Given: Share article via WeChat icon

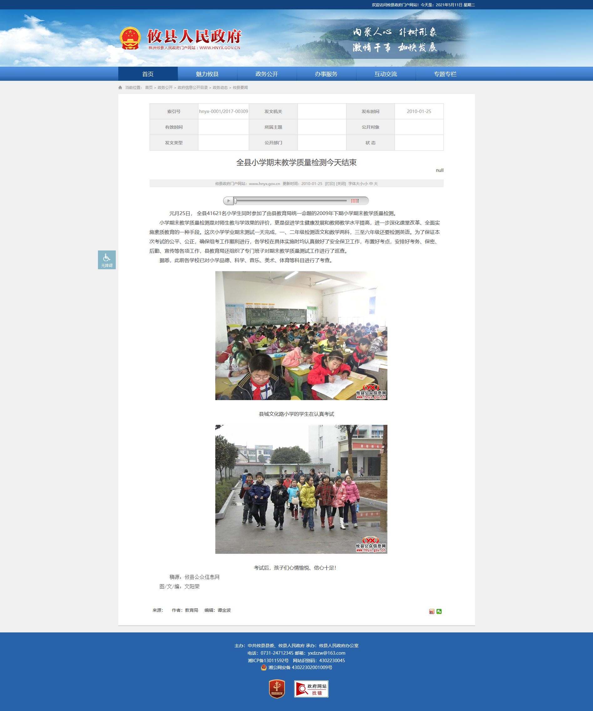Looking at the screenshot, I should tap(439, 611).
